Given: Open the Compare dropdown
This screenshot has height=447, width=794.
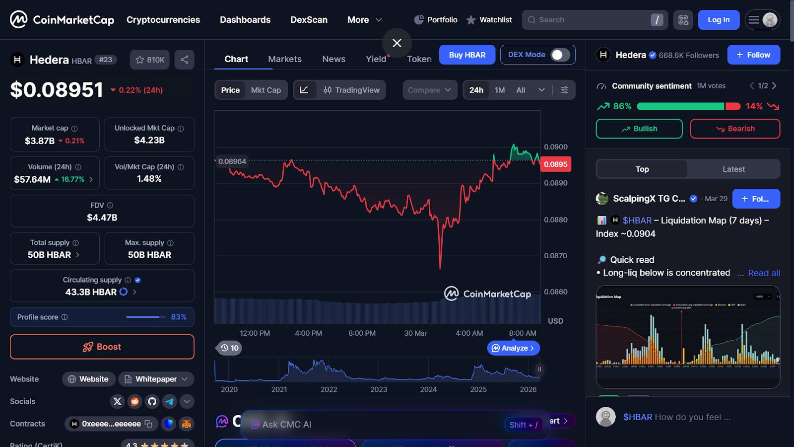Looking at the screenshot, I should click(x=429, y=90).
